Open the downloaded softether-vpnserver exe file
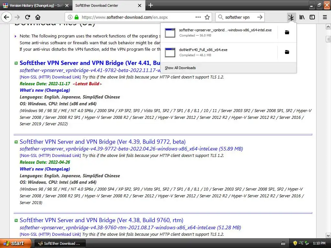The image size is (331, 248). click(219, 33)
